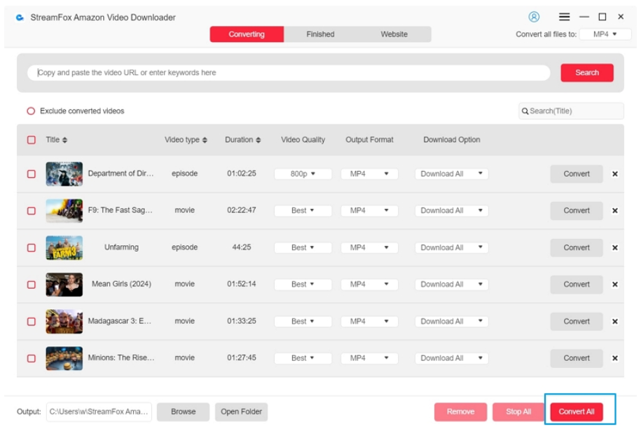Open Download All dropdown for Minions row
The width and height of the screenshot is (641, 436).
click(452, 358)
